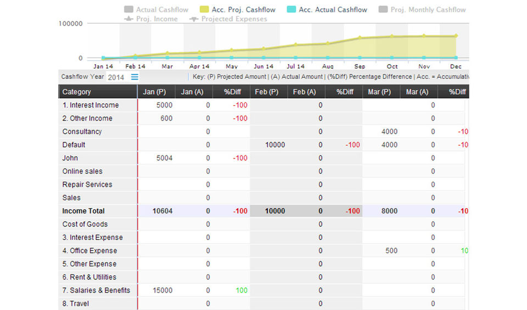Select the Category column header
This screenshot has height=310, width=527.
pyautogui.click(x=77, y=92)
